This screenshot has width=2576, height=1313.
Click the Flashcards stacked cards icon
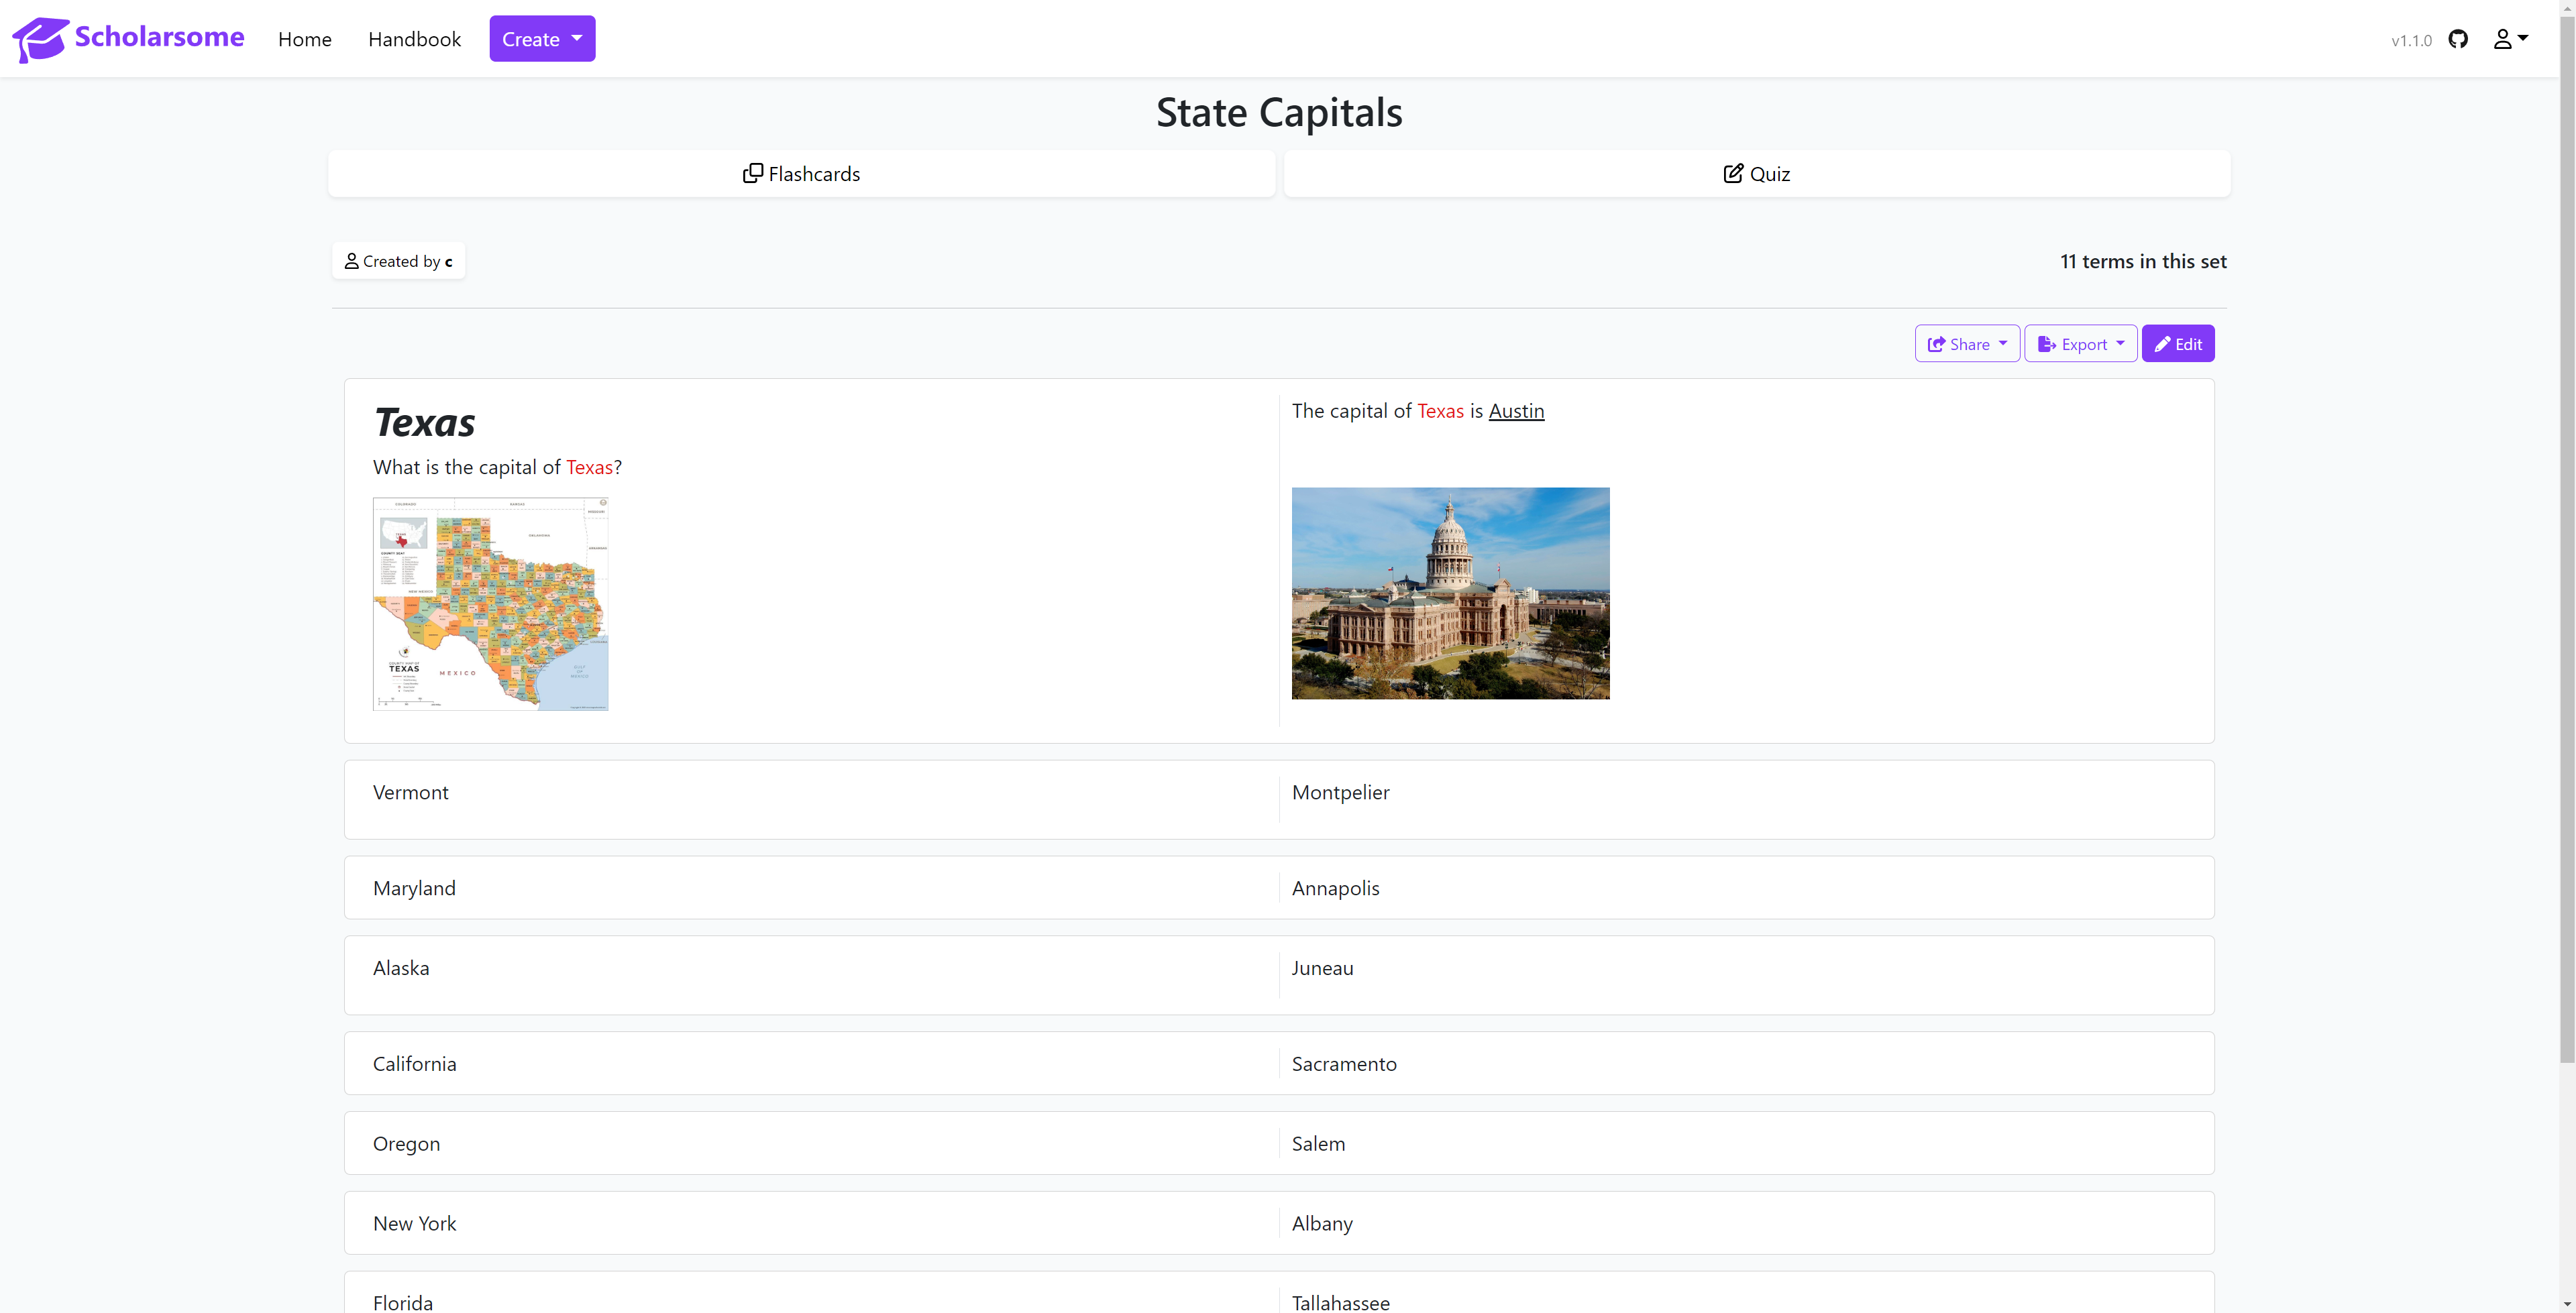tap(752, 174)
